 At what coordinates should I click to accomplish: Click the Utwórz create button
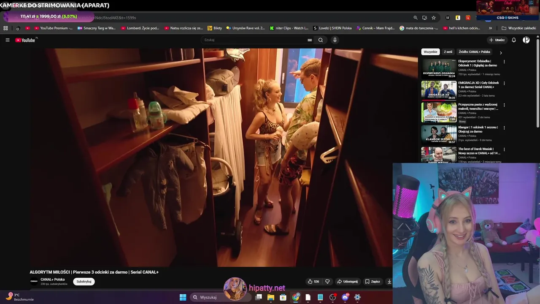[x=497, y=40]
